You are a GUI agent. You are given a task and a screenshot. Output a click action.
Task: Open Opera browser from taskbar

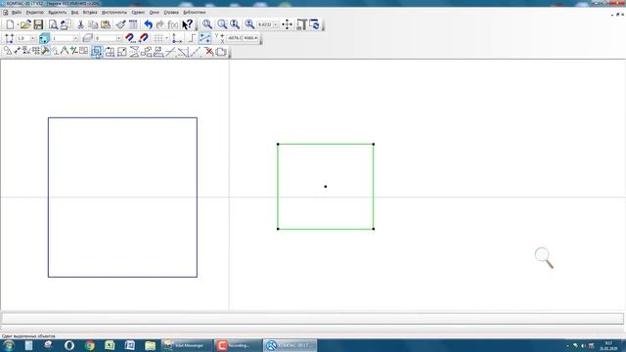[x=69, y=345]
